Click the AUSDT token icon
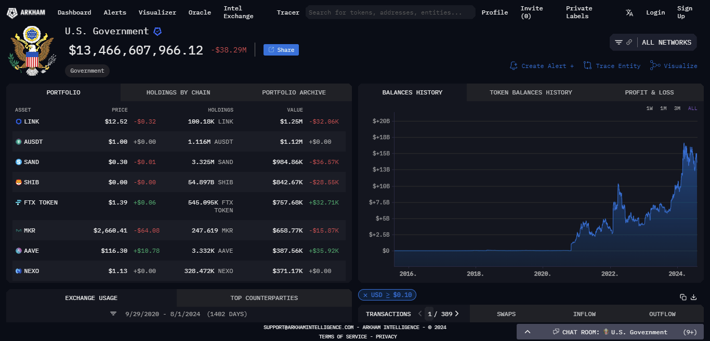Image resolution: width=710 pixels, height=341 pixels. (x=19, y=142)
